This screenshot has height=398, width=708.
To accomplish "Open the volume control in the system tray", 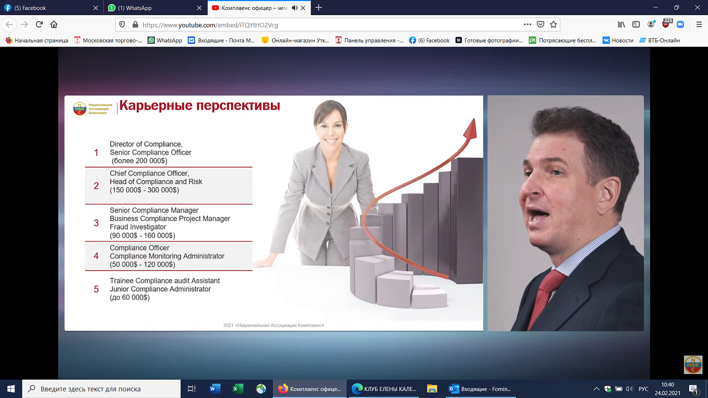I will point(628,389).
